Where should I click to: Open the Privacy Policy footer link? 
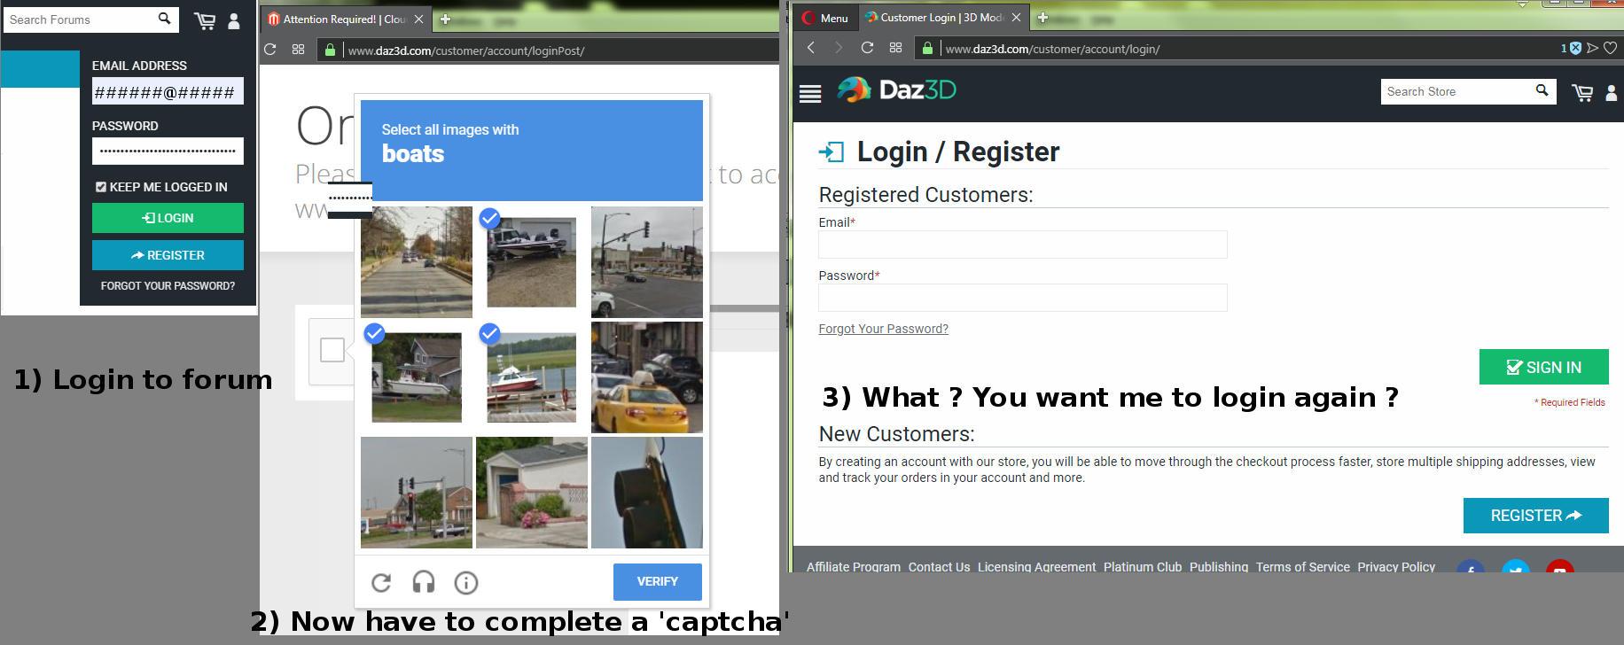[x=1396, y=567]
